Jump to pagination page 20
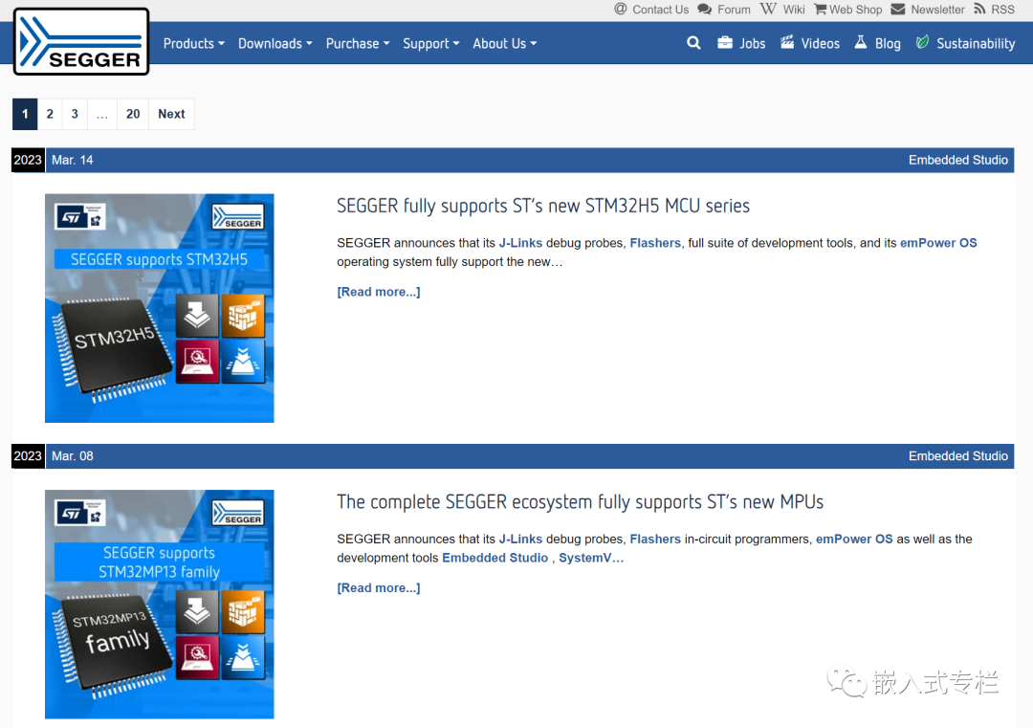This screenshot has height=728, width=1033. 133,114
